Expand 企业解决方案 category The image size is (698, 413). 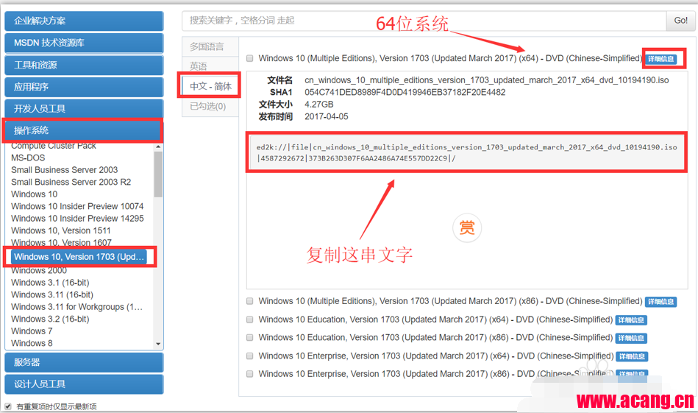[84, 21]
